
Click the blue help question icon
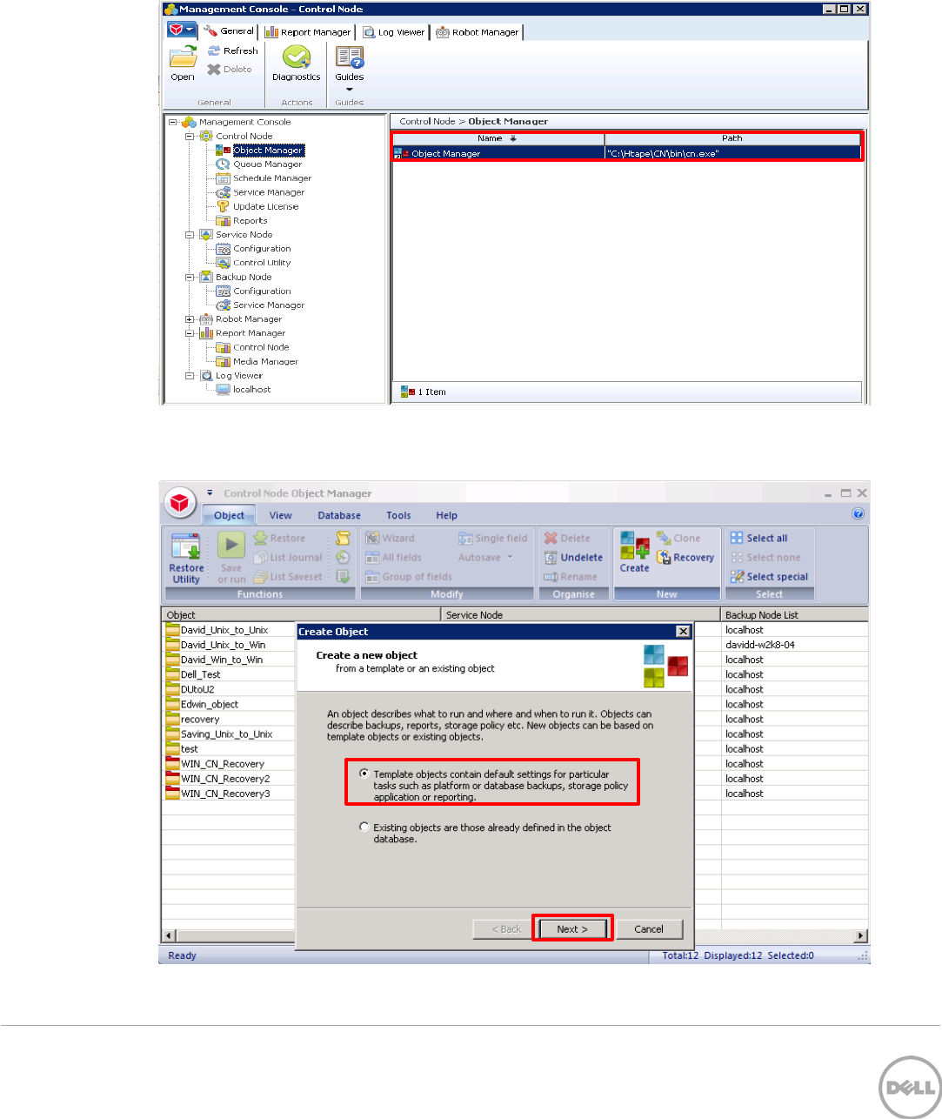(x=858, y=514)
